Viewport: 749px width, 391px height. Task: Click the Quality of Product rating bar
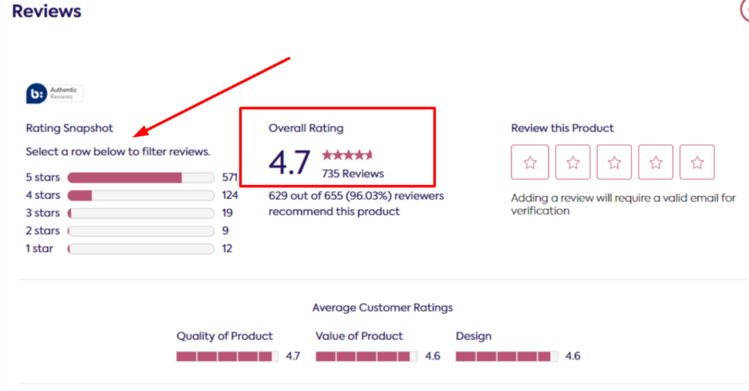point(227,356)
